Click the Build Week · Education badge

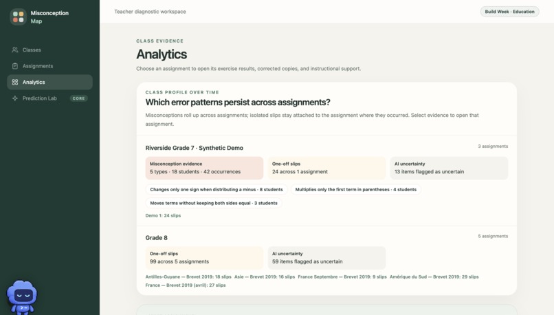click(509, 12)
